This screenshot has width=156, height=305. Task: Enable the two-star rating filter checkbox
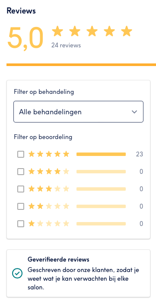point(21,206)
